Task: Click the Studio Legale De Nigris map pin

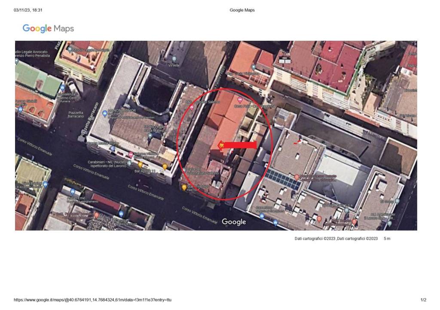Action: [70, 50]
